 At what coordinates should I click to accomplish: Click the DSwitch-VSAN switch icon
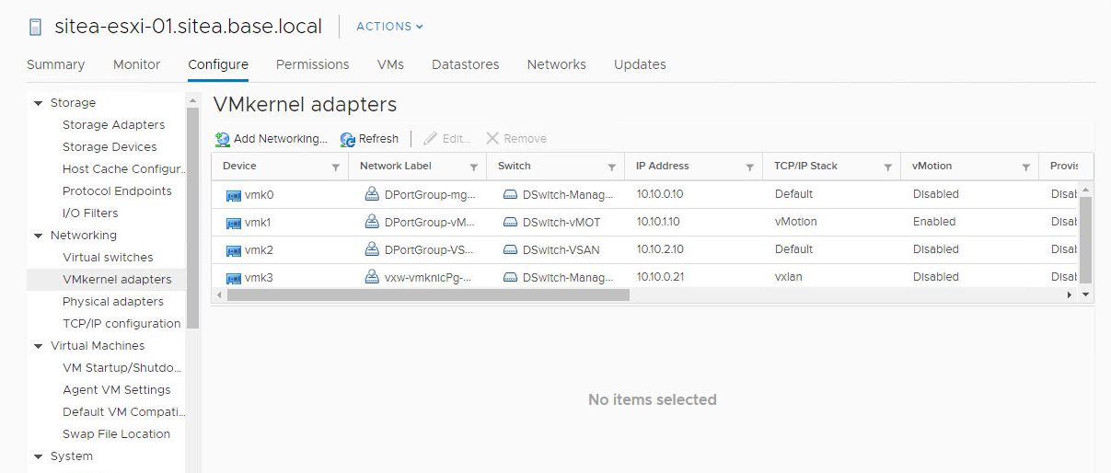click(x=510, y=250)
